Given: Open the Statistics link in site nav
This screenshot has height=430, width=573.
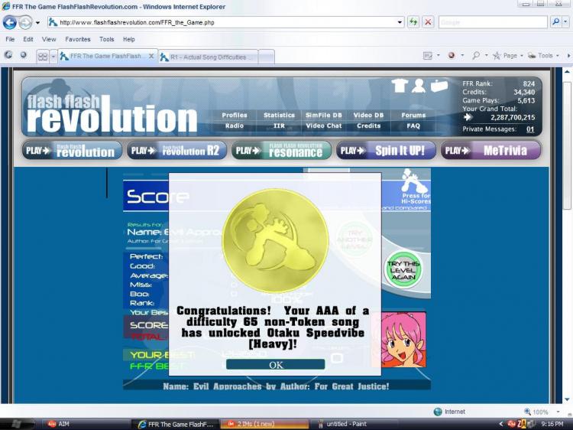Looking at the screenshot, I should coord(279,116).
